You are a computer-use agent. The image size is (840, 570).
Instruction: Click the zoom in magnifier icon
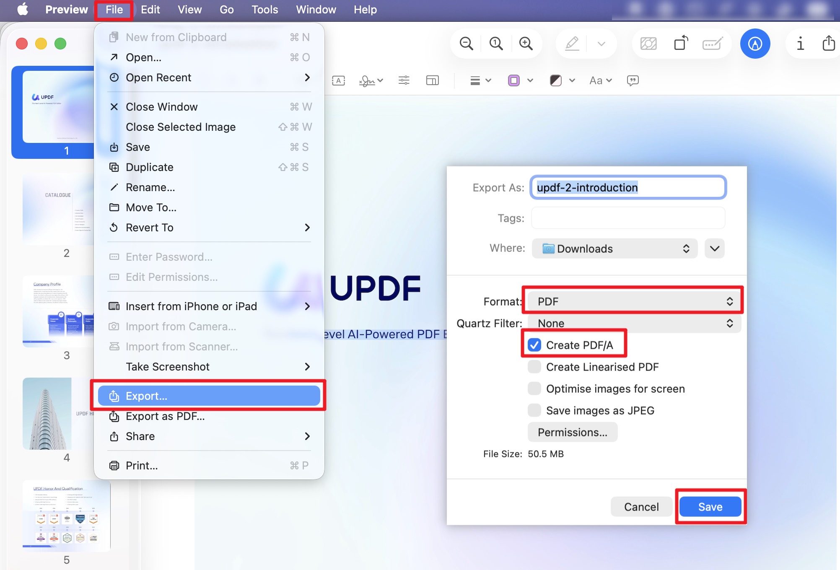tap(526, 44)
